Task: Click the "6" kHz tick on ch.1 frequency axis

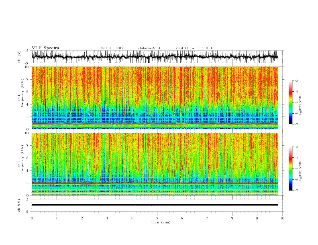Action: coord(28,92)
